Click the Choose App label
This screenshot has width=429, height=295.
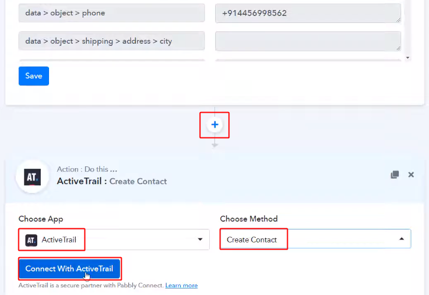(41, 219)
